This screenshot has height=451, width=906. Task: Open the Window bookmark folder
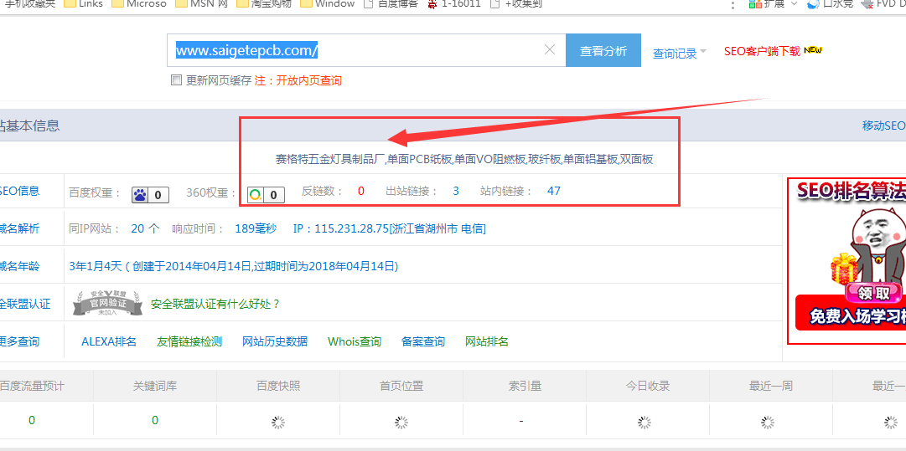pyautogui.click(x=327, y=4)
